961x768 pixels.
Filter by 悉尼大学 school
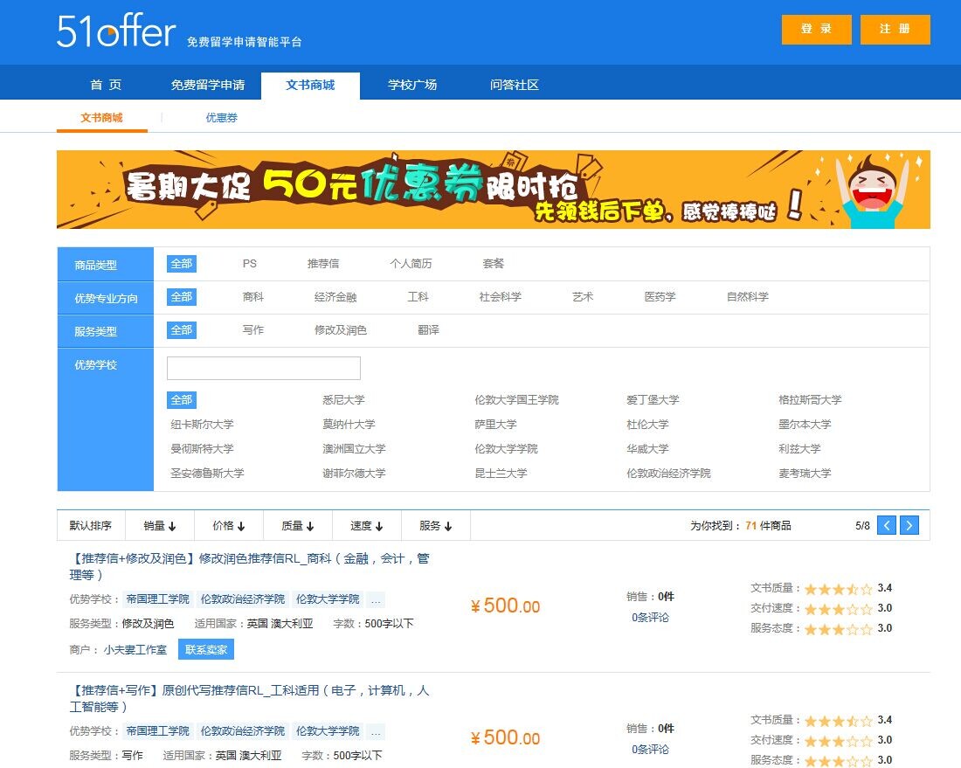click(343, 400)
